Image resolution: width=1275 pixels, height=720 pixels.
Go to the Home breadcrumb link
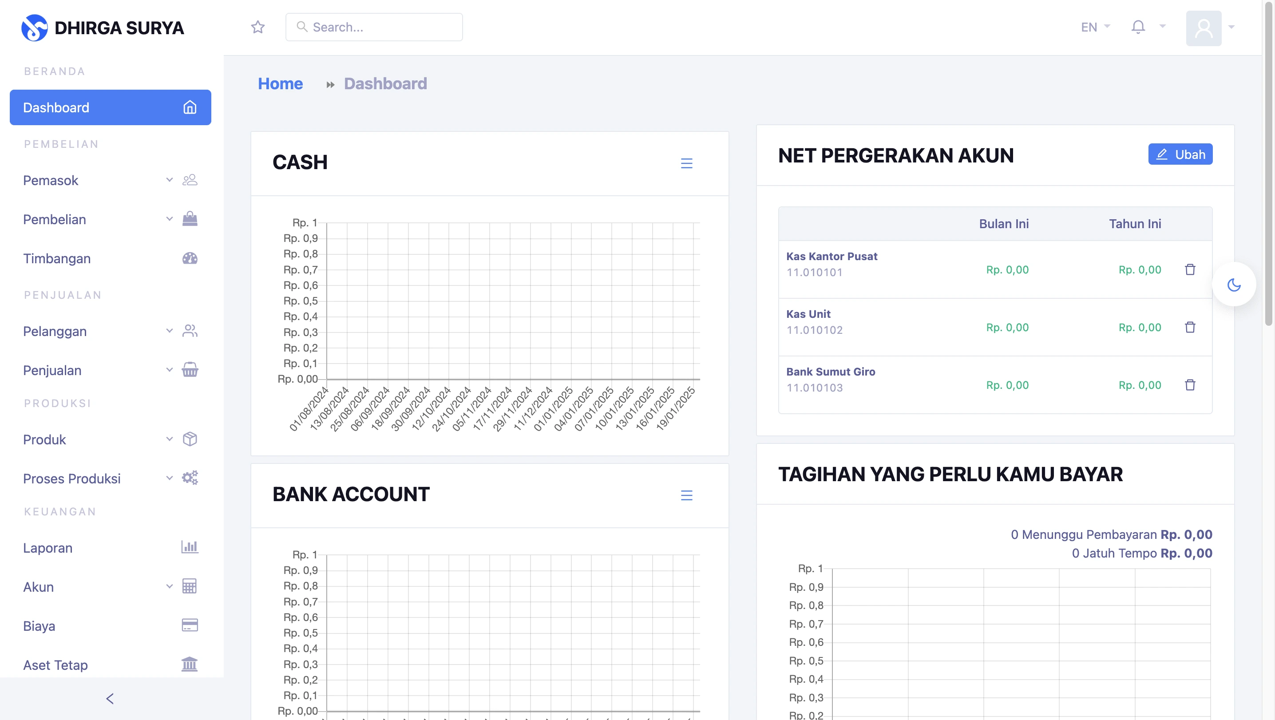tap(280, 83)
